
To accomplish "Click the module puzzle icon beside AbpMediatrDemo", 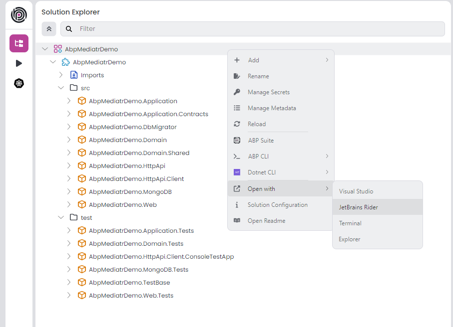I will point(66,62).
